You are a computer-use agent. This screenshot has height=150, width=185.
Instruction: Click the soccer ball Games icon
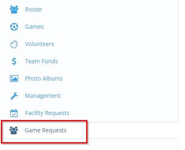[x=14, y=27]
